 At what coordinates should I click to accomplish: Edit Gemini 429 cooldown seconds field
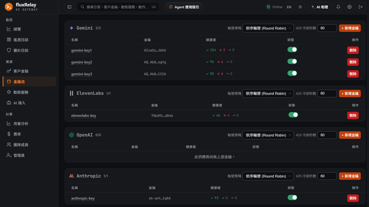click(327, 28)
